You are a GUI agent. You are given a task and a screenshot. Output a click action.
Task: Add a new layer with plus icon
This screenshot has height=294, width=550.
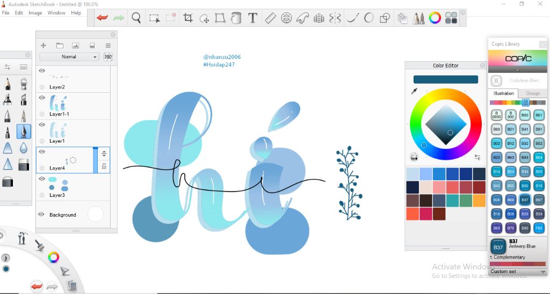(44, 45)
